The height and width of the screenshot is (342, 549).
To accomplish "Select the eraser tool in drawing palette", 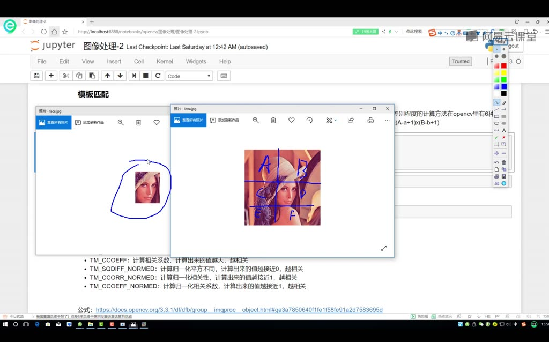I will pyautogui.click(x=504, y=102).
